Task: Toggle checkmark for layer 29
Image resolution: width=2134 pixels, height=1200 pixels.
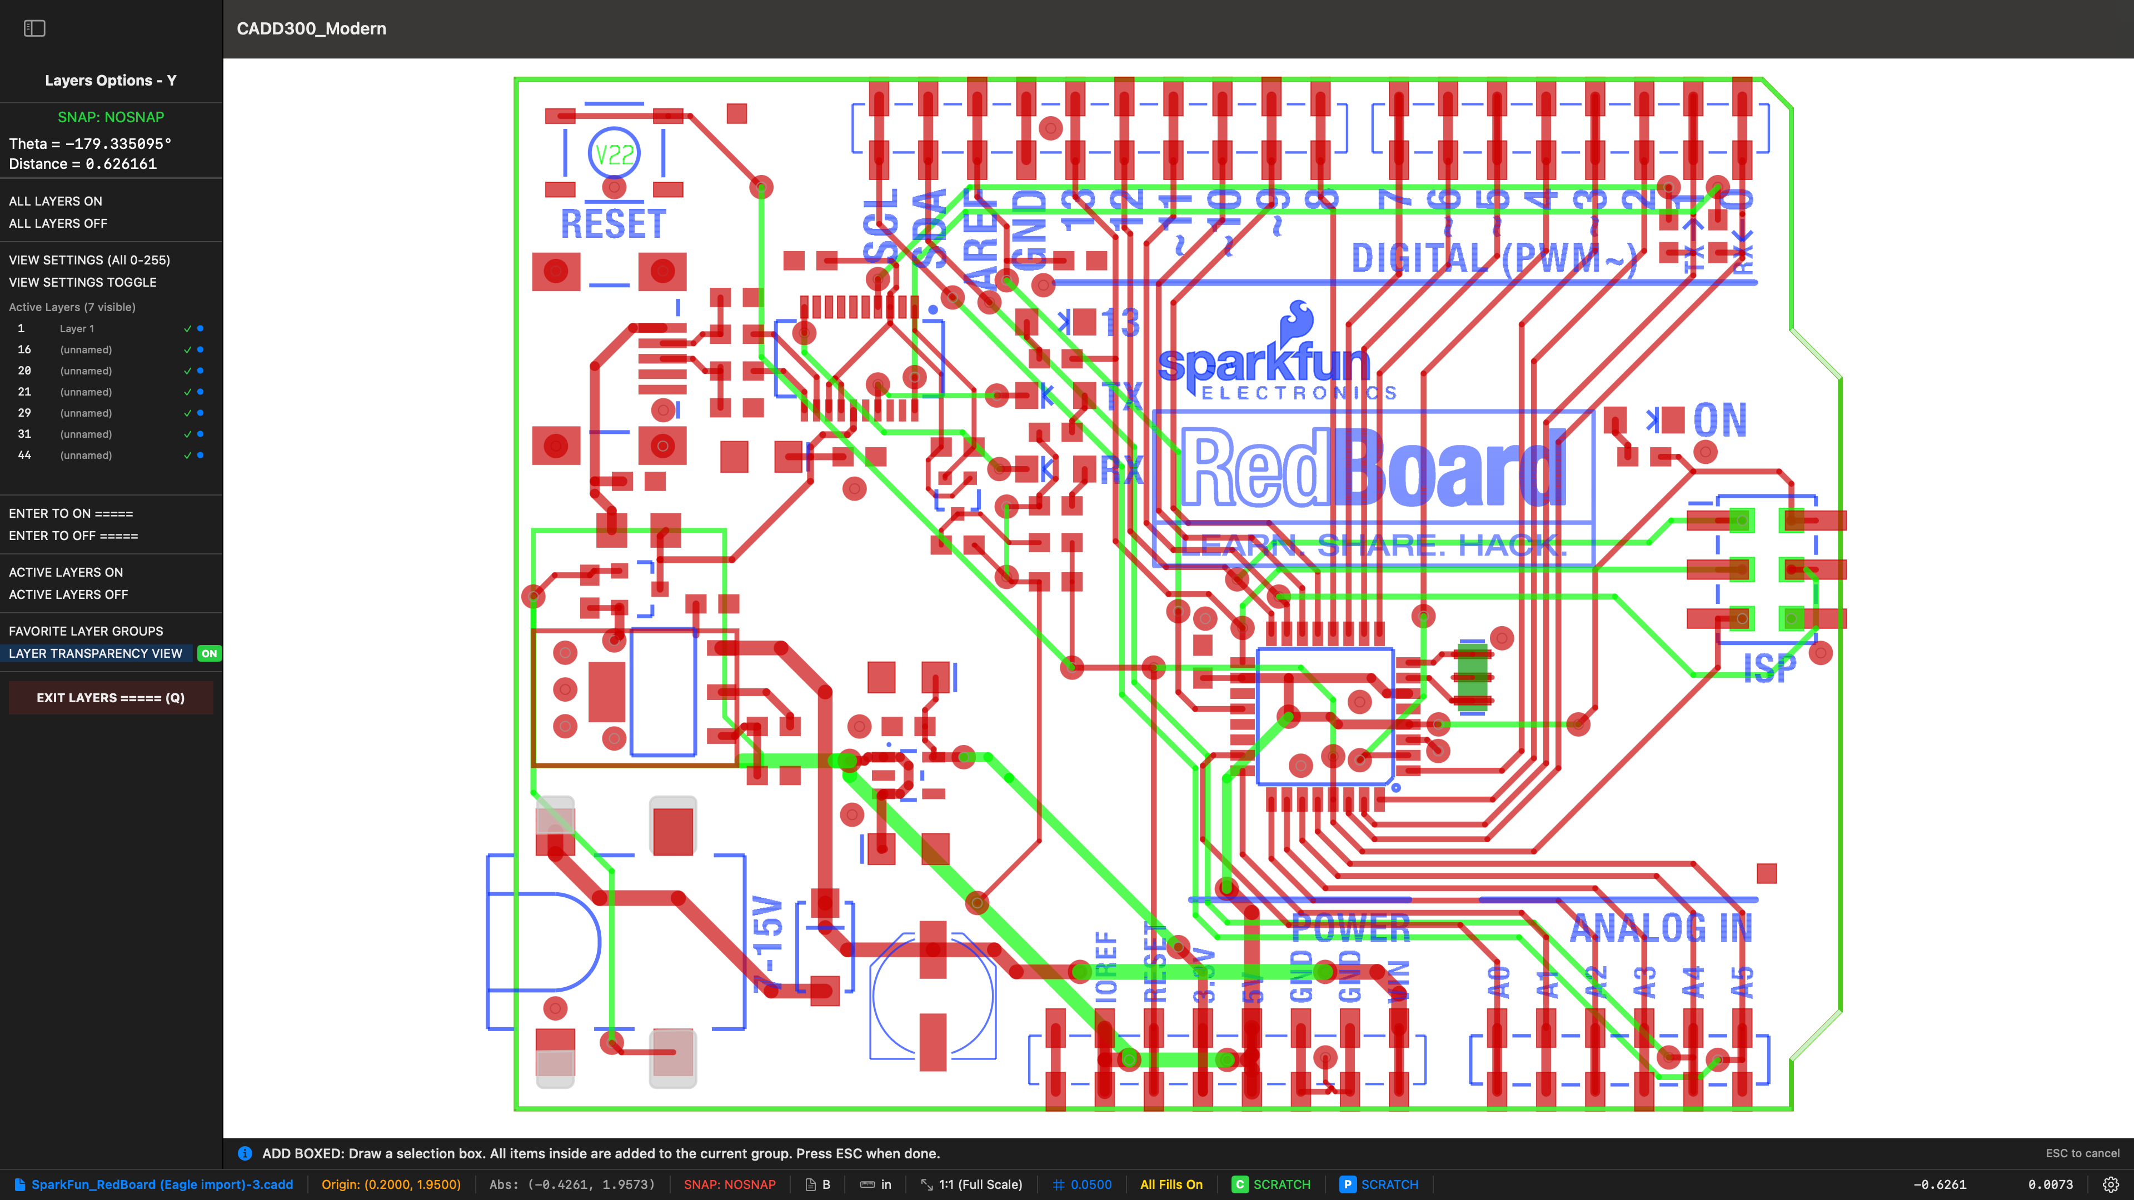Action: (187, 413)
